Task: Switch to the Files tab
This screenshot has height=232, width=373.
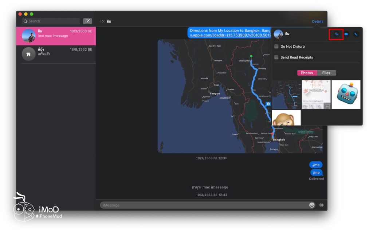Action: [326, 73]
